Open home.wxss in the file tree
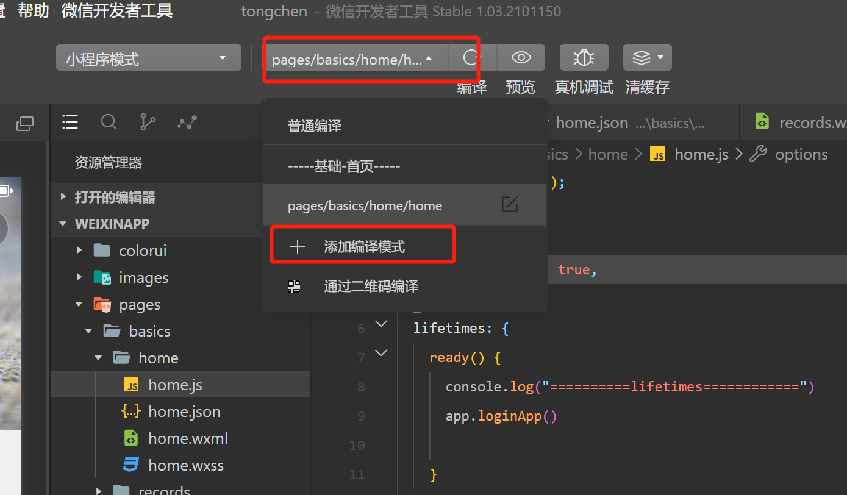The width and height of the screenshot is (847, 495). pyautogui.click(x=180, y=465)
